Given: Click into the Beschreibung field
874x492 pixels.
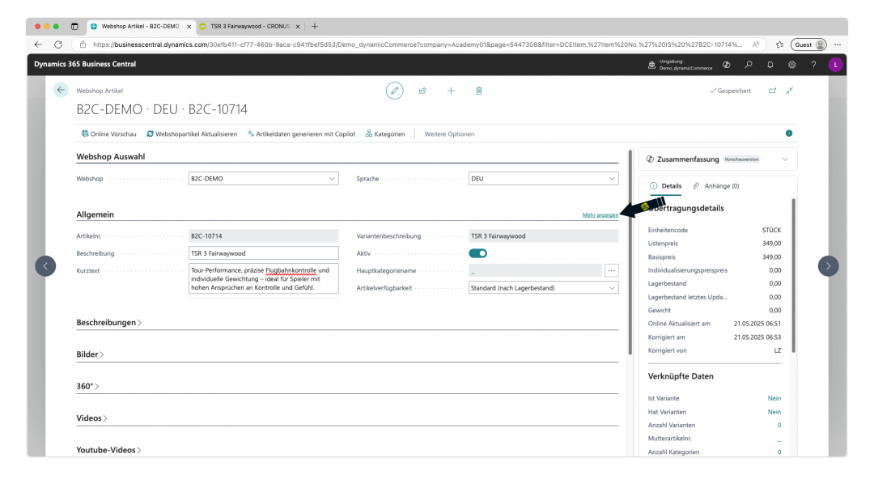Looking at the screenshot, I should [264, 253].
